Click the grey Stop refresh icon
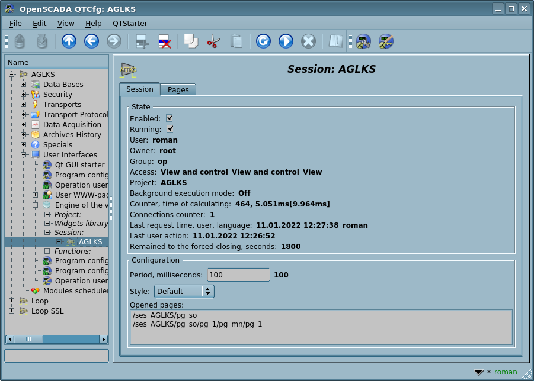534x381 pixels. coord(308,41)
